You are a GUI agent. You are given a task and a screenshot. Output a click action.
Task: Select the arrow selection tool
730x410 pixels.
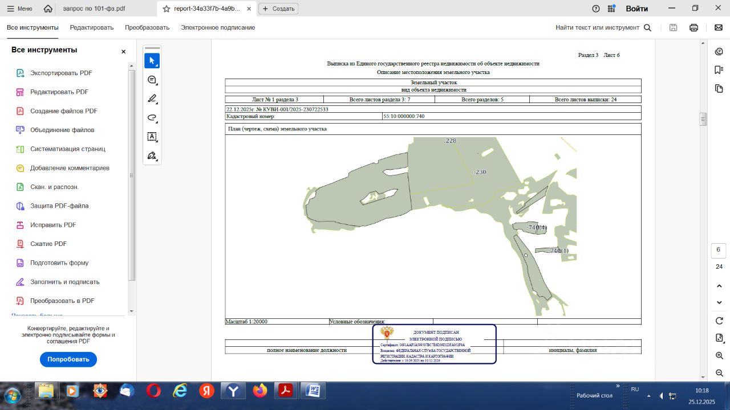point(152,60)
